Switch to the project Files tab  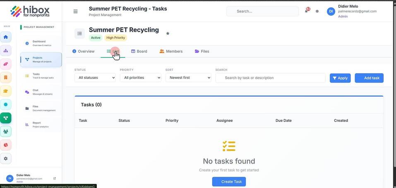click(202, 51)
